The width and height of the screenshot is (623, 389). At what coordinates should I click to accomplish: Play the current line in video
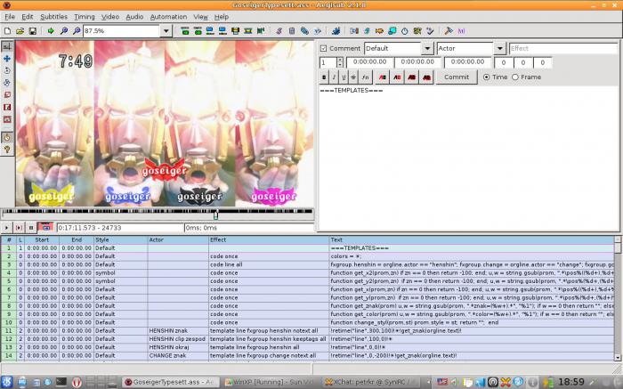pos(19,228)
